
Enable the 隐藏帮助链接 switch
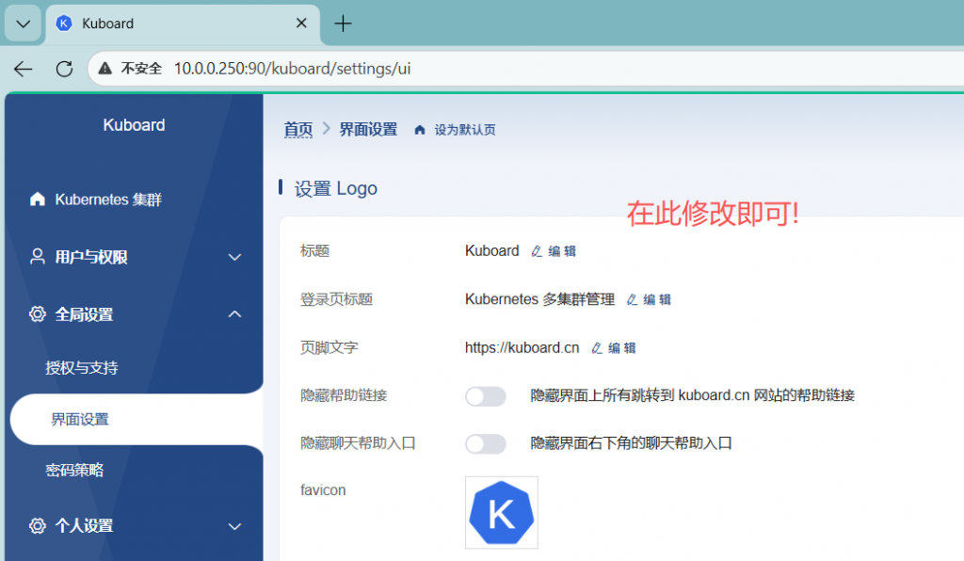(485, 396)
